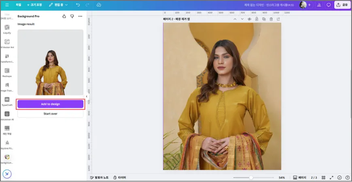
Task: Open the TypeCraft app
Action: (x=7, y=102)
